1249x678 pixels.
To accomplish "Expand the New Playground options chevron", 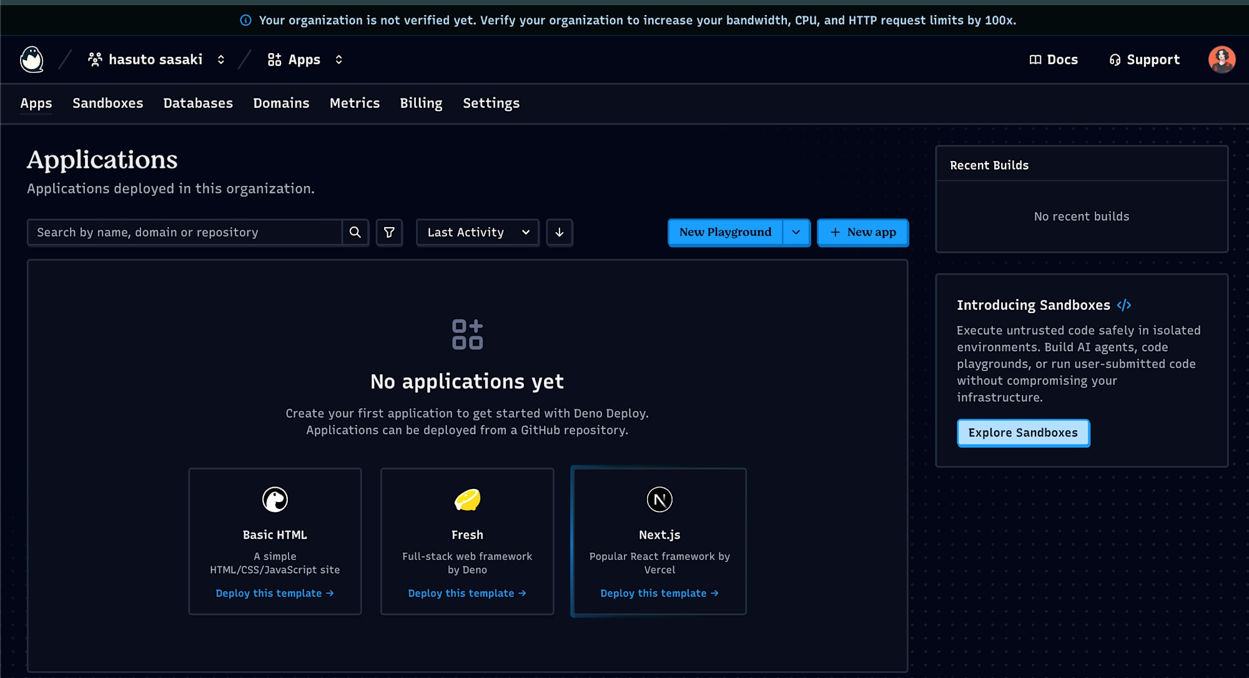I will (796, 232).
